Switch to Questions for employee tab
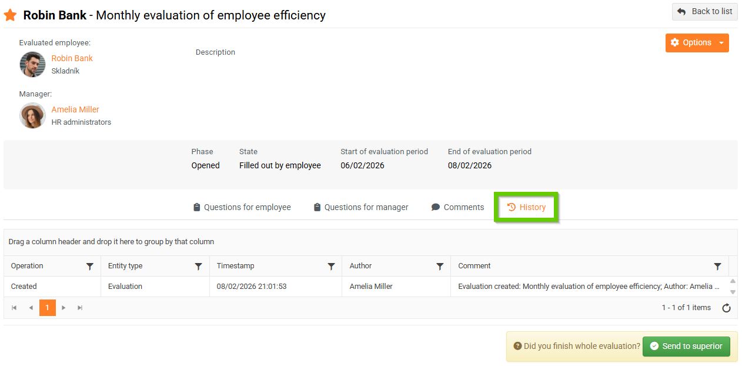742x366 pixels. (x=242, y=207)
